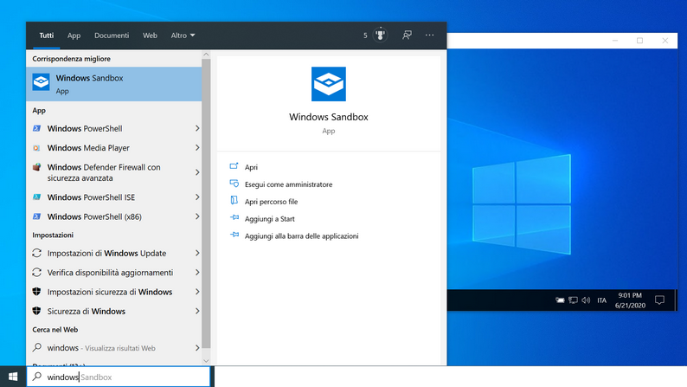Expand Windows PowerShell result arrow
The width and height of the screenshot is (687, 387).
(197, 128)
